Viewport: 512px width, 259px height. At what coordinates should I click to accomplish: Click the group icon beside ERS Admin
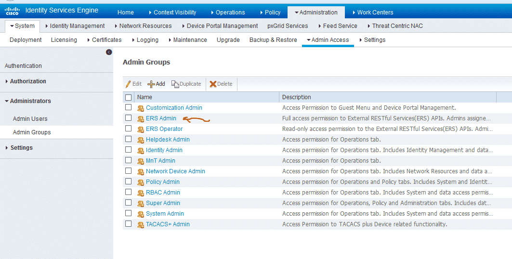141,119
